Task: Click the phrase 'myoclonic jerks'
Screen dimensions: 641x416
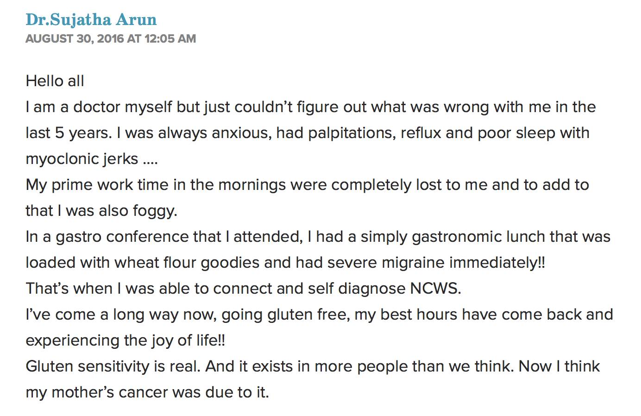Action: pyautogui.click(x=82, y=159)
